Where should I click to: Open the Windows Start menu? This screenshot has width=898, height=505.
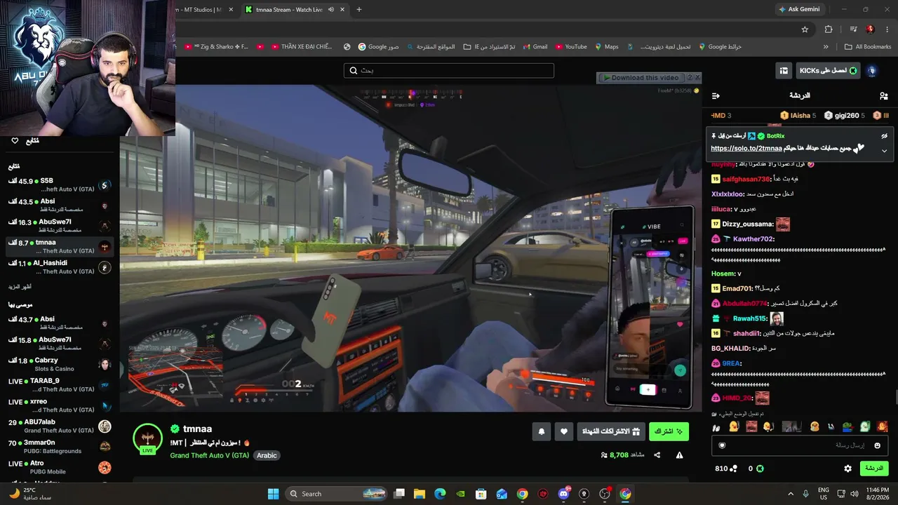point(273,494)
